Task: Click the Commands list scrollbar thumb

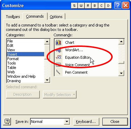Action: click(x=121, y=62)
